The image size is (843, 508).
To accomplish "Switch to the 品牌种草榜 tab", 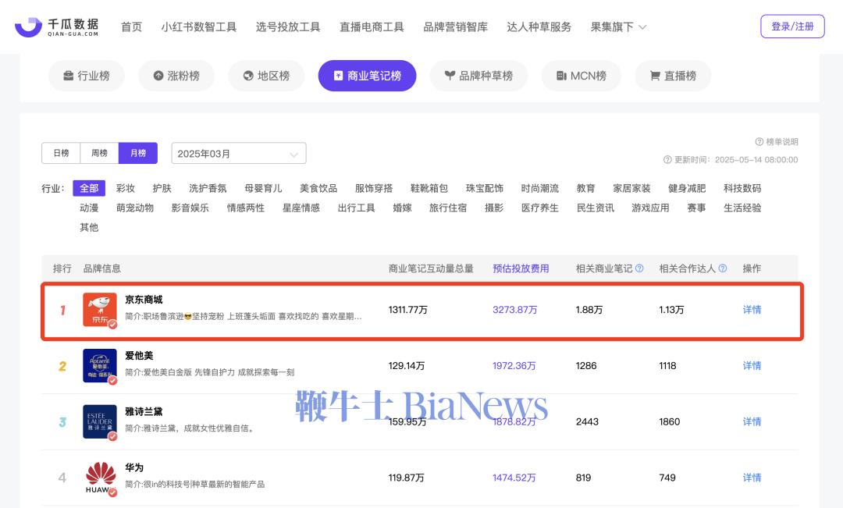I will pos(478,76).
